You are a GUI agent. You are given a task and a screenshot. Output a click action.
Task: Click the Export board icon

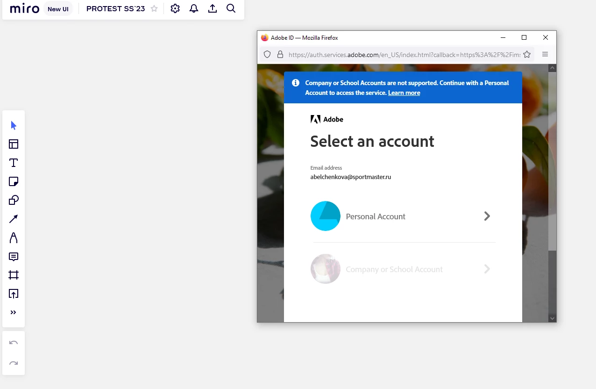pyautogui.click(x=213, y=8)
